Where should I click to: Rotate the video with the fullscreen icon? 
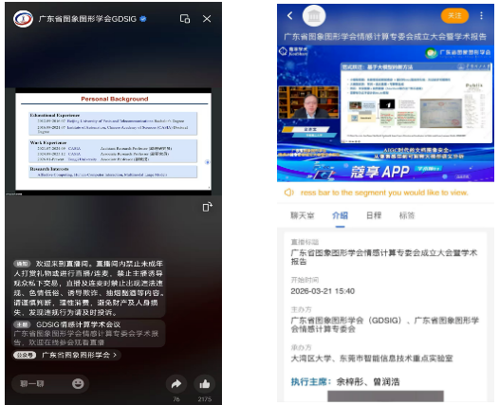(207, 207)
